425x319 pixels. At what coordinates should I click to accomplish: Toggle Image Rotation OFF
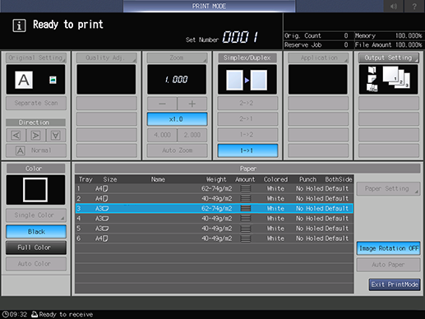tap(388, 248)
